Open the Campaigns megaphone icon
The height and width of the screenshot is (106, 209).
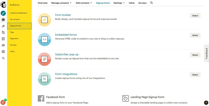(3, 26)
